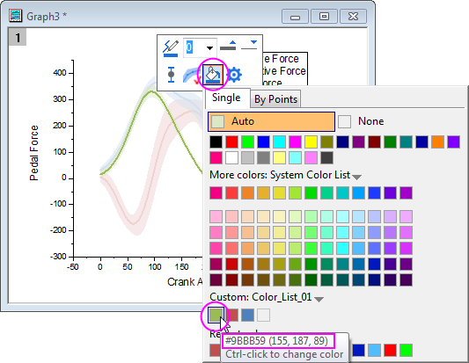469x363 pixels.
Task: Select the None color option
Action: (361, 121)
